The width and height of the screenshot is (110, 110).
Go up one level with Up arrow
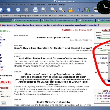[x=1, y=10]
